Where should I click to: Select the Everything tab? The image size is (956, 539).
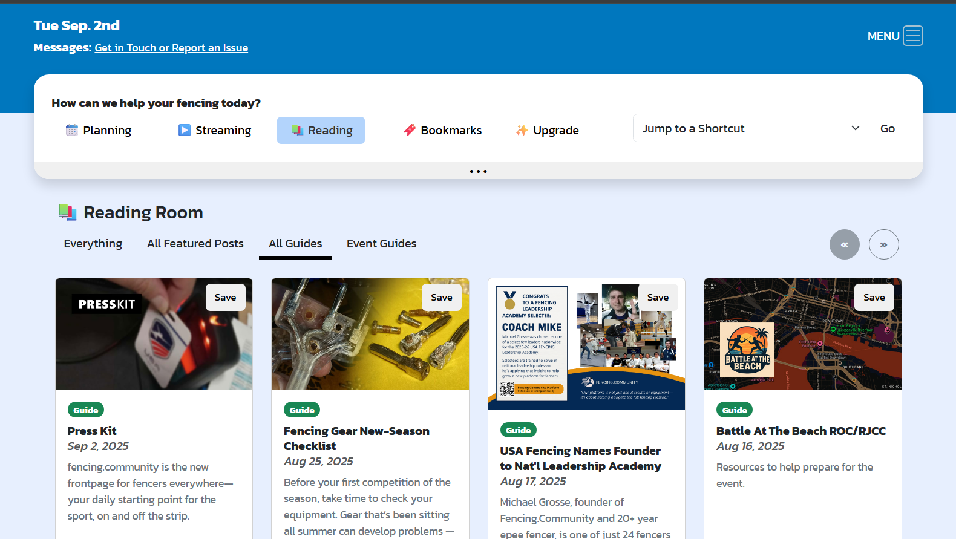(93, 243)
